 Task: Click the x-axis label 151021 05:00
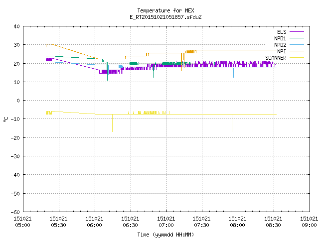pyautogui.click(x=22, y=222)
